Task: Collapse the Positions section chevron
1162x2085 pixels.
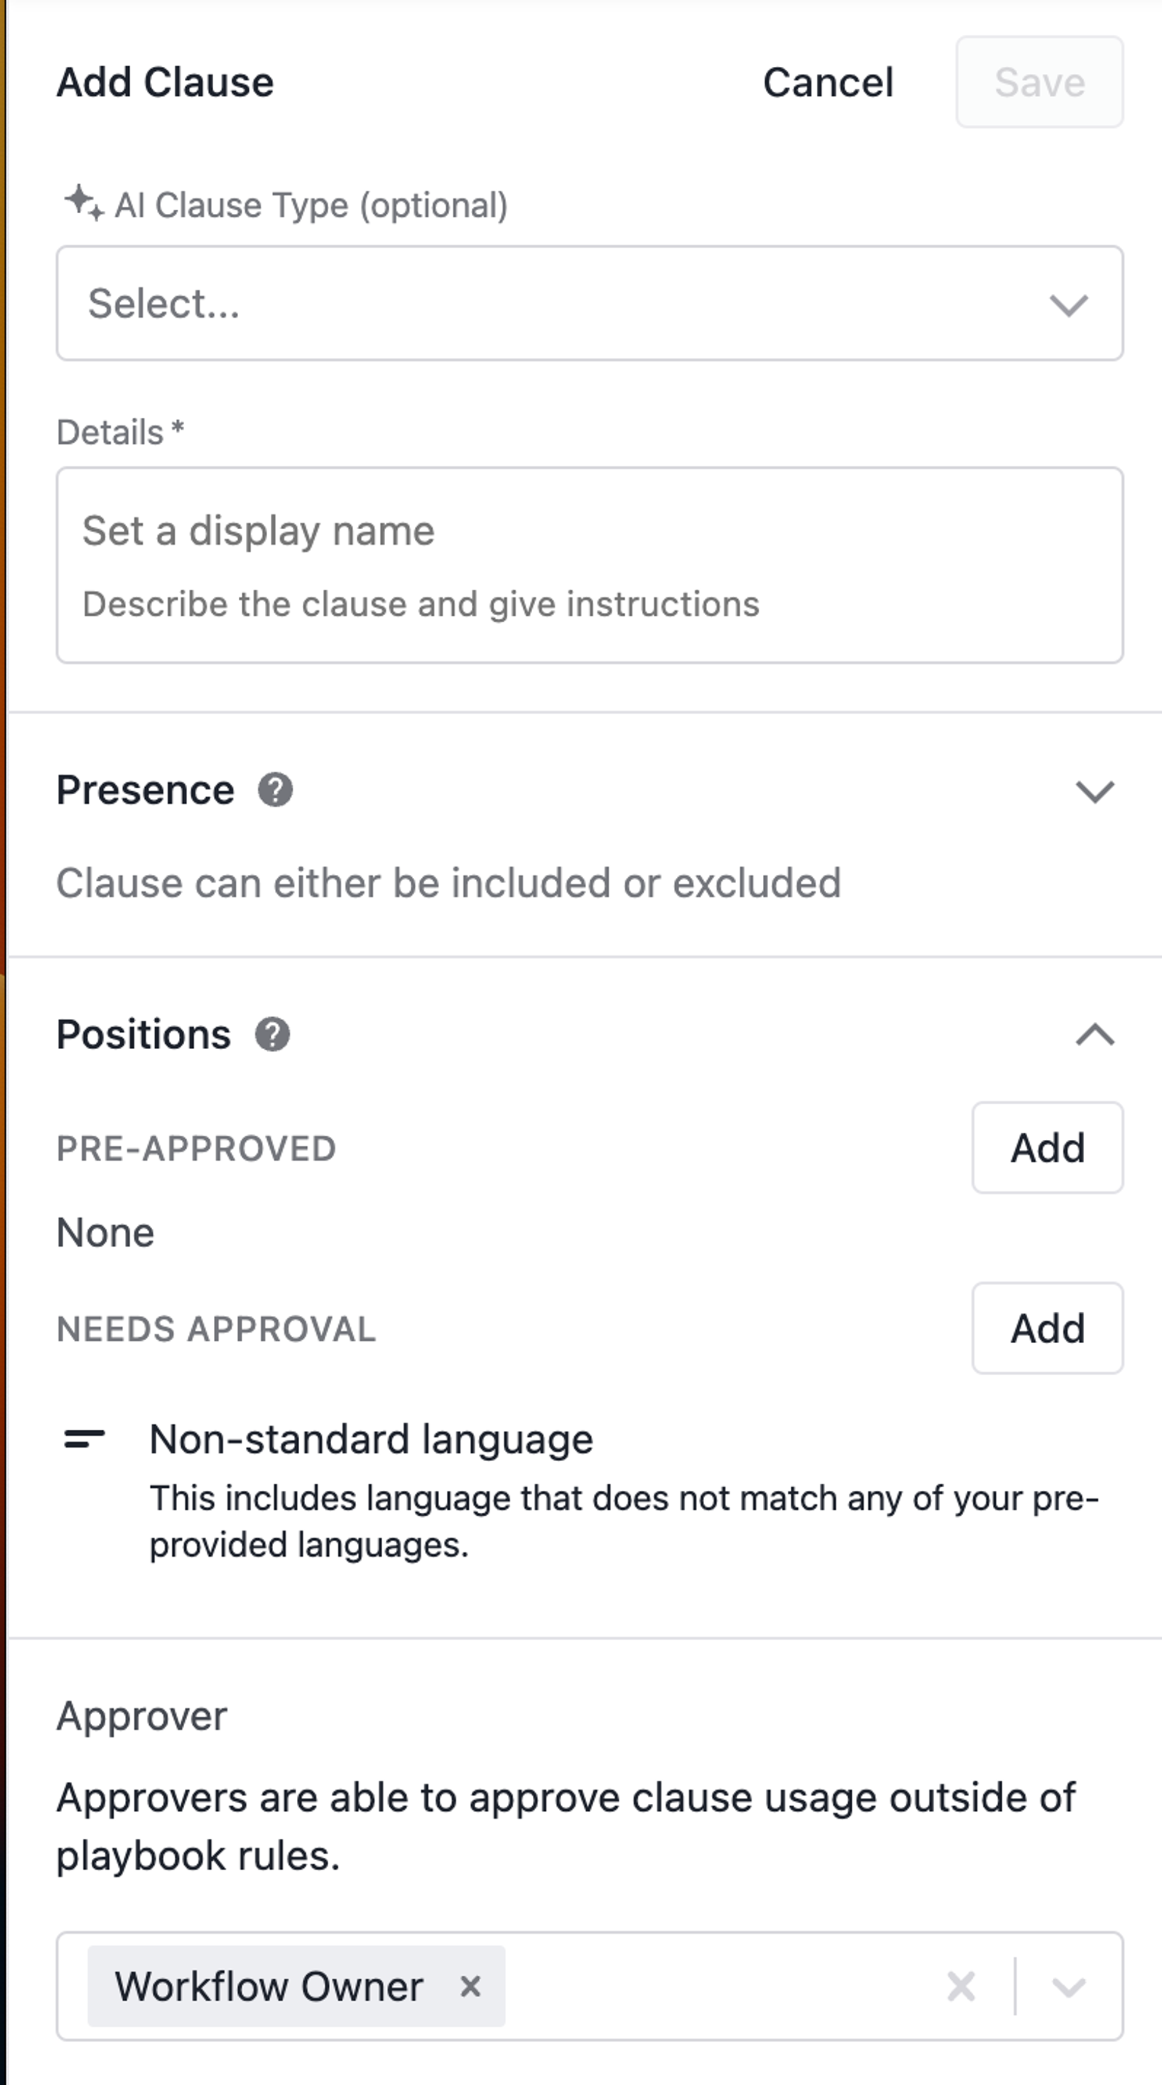Action: pos(1095,1035)
